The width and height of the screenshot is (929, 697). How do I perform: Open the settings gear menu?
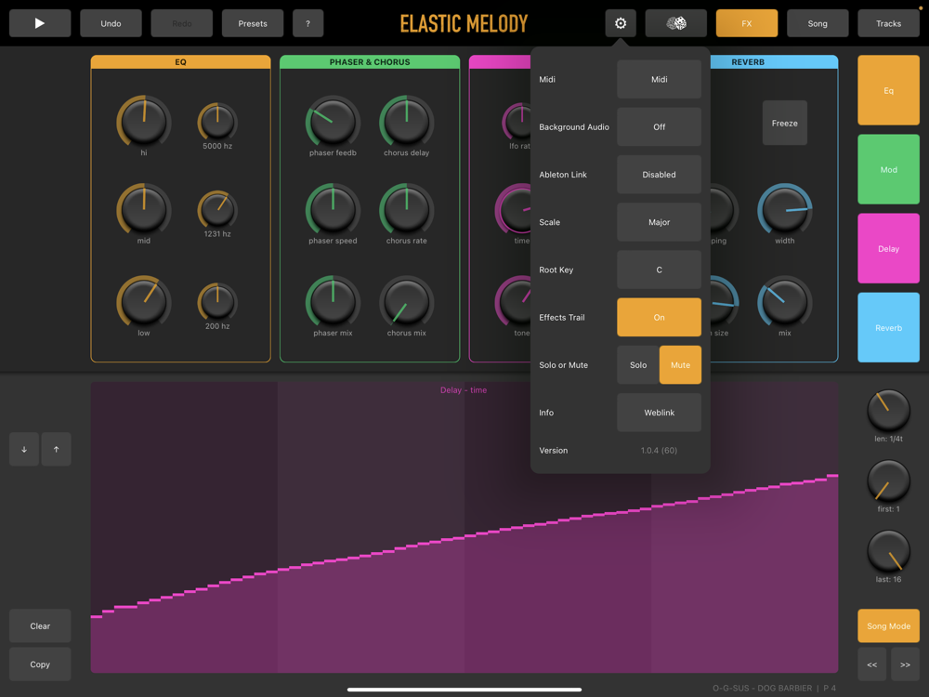(x=621, y=23)
